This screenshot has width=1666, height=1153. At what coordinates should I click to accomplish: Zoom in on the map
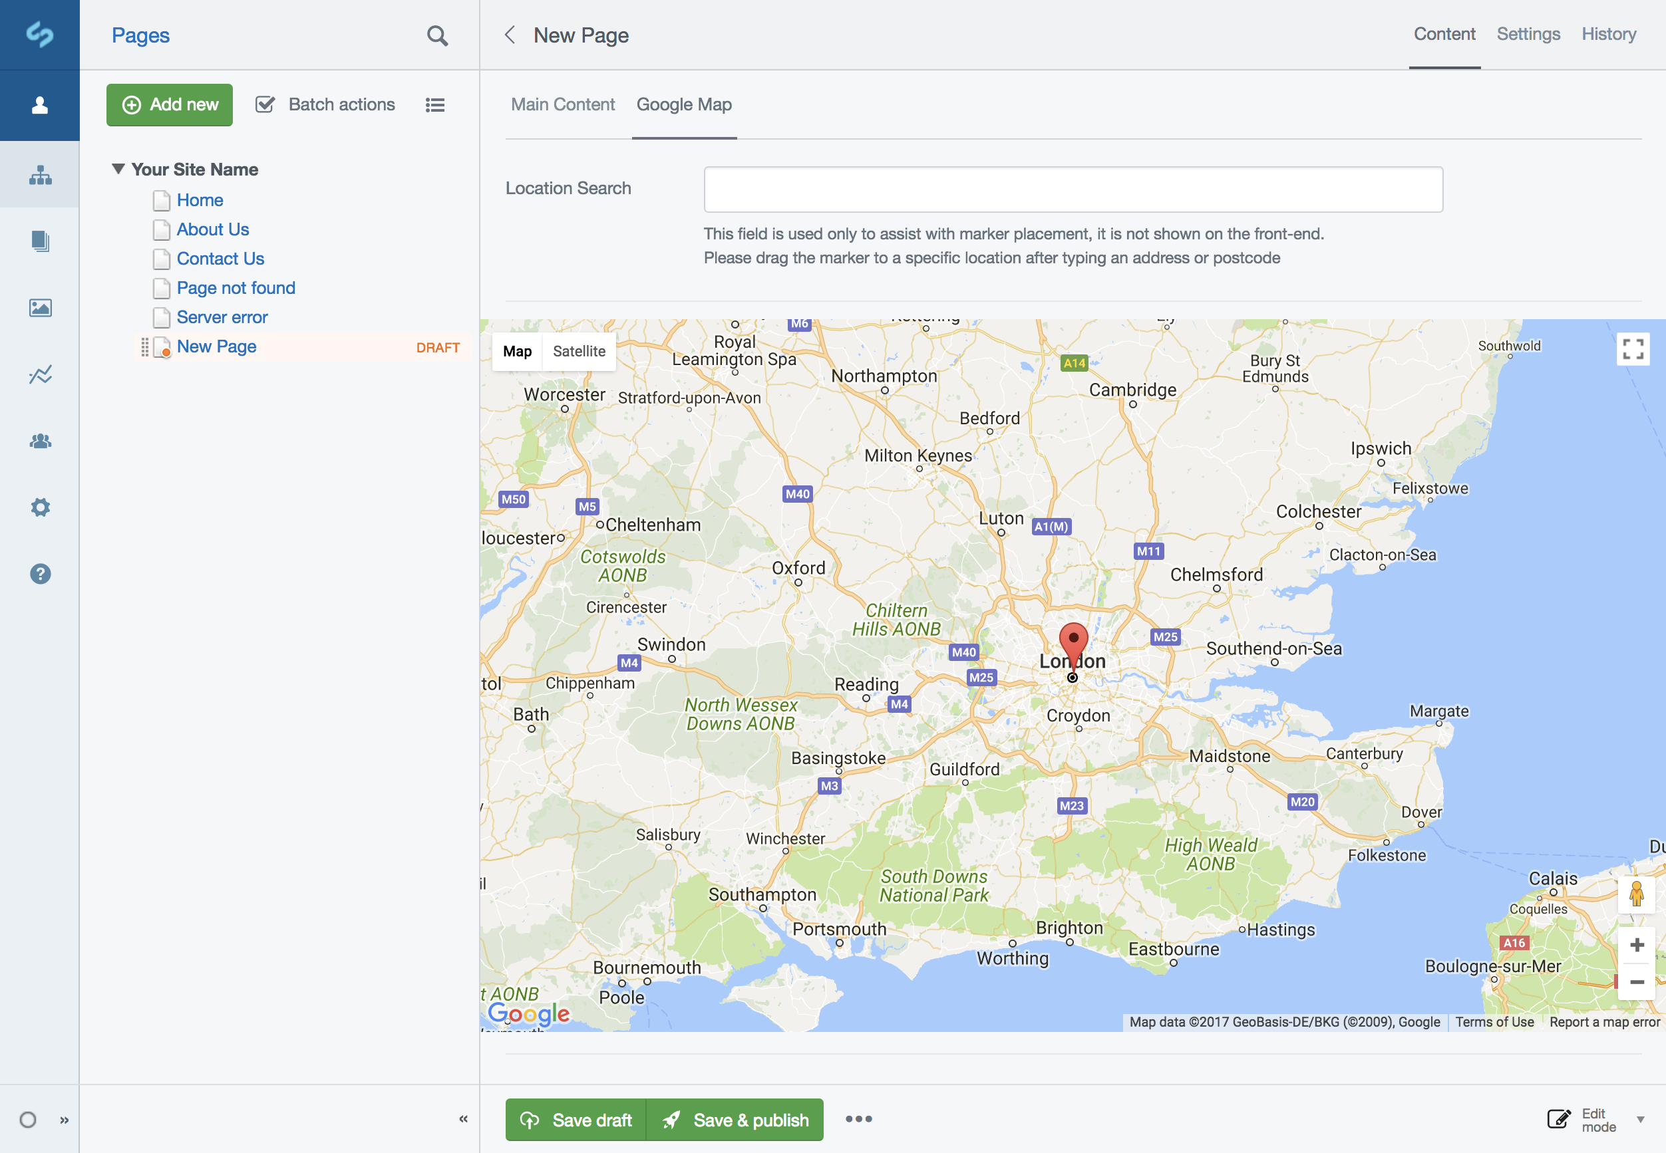click(1636, 945)
